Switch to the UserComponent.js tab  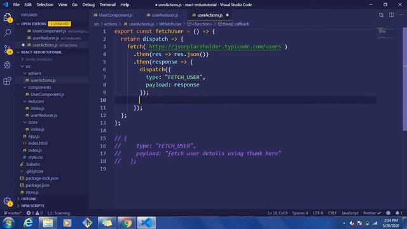pyautogui.click(x=113, y=15)
